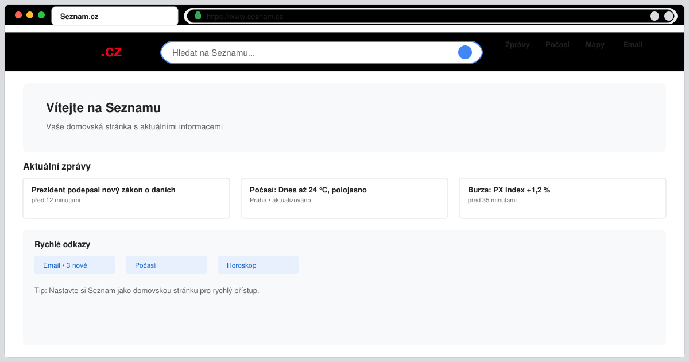Open Zprávy in the top navigation

[517, 44]
